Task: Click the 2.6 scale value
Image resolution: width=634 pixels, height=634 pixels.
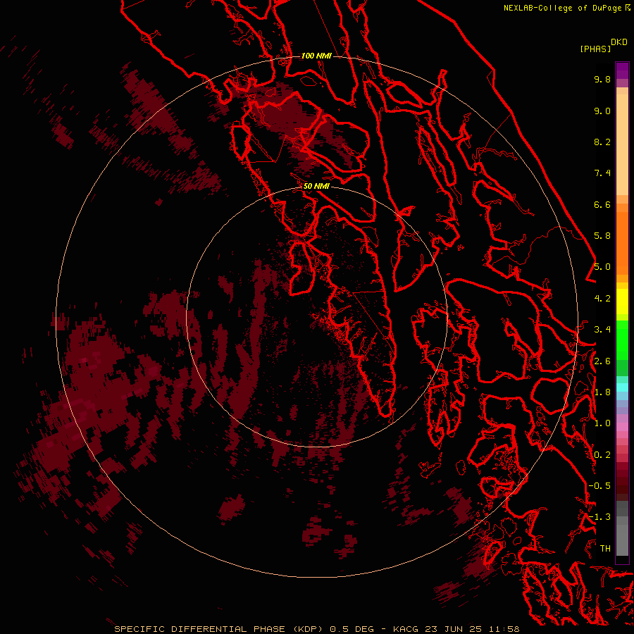Action: click(x=602, y=361)
